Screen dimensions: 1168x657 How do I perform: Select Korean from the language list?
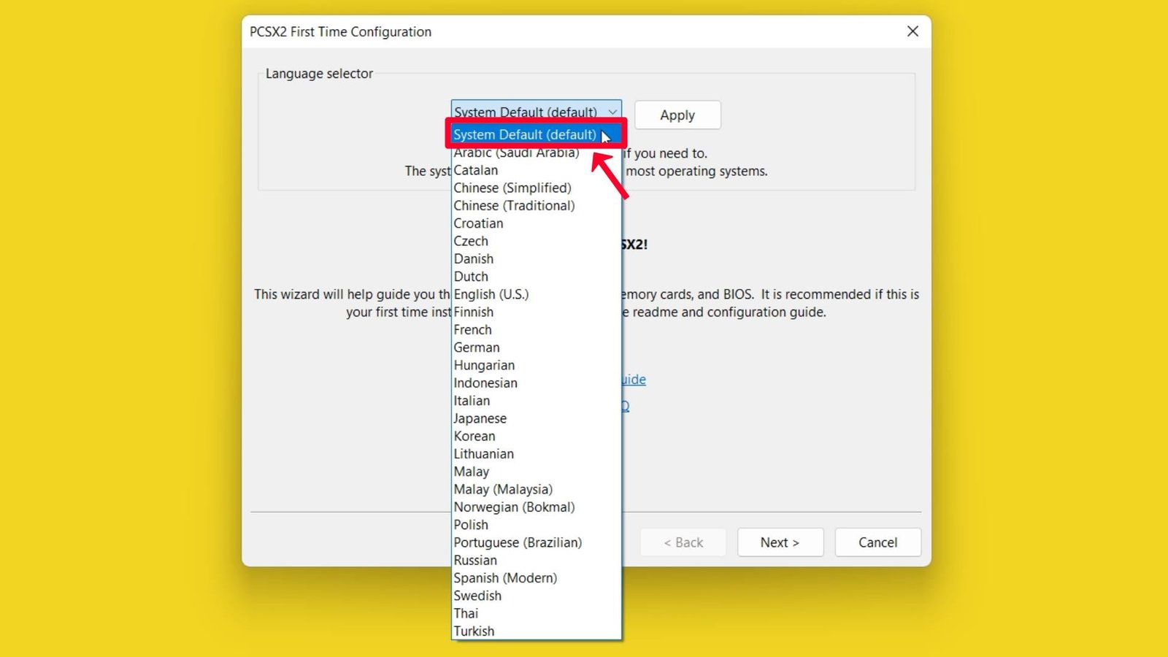[x=537, y=437]
